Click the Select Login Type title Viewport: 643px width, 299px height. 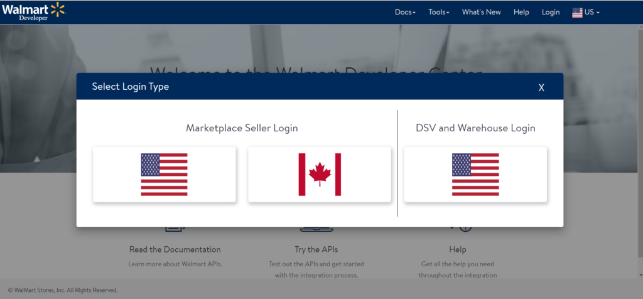pyautogui.click(x=131, y=87)
